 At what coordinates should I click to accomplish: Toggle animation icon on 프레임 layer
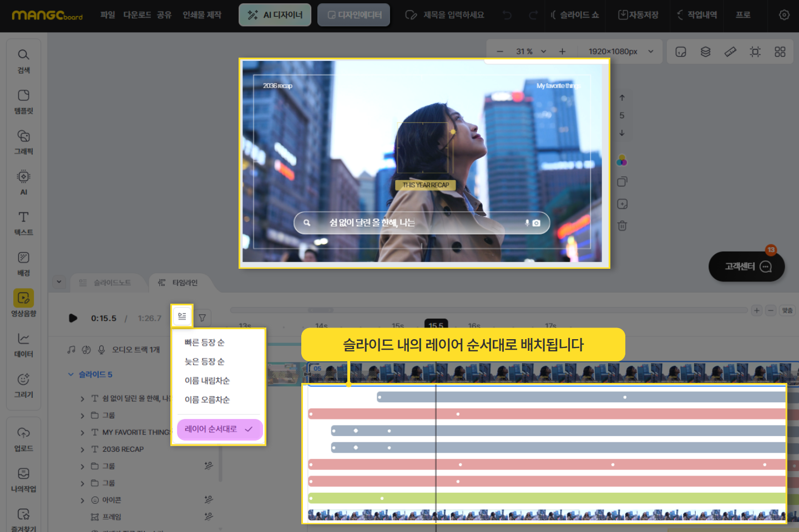[208, 516]
